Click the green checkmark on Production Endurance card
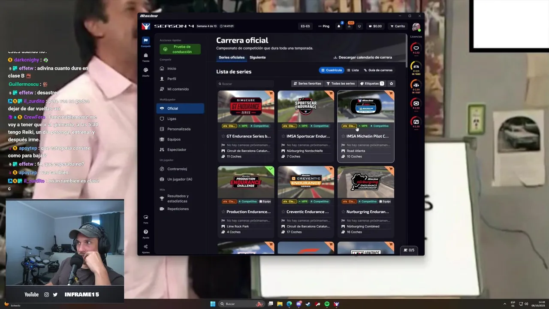Image resolution: width=549 pixels, height=309 pixels. (271, 169)
